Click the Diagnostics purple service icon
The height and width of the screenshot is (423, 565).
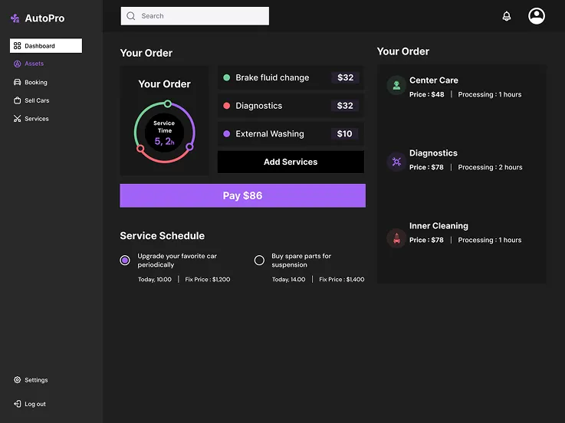[x=396, y=161]
